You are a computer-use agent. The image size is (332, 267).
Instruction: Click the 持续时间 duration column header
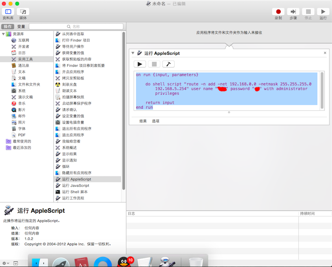point(315,213)
